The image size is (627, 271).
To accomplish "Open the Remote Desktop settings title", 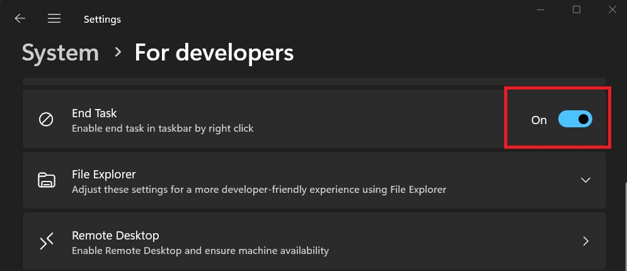I will [115, 235].
